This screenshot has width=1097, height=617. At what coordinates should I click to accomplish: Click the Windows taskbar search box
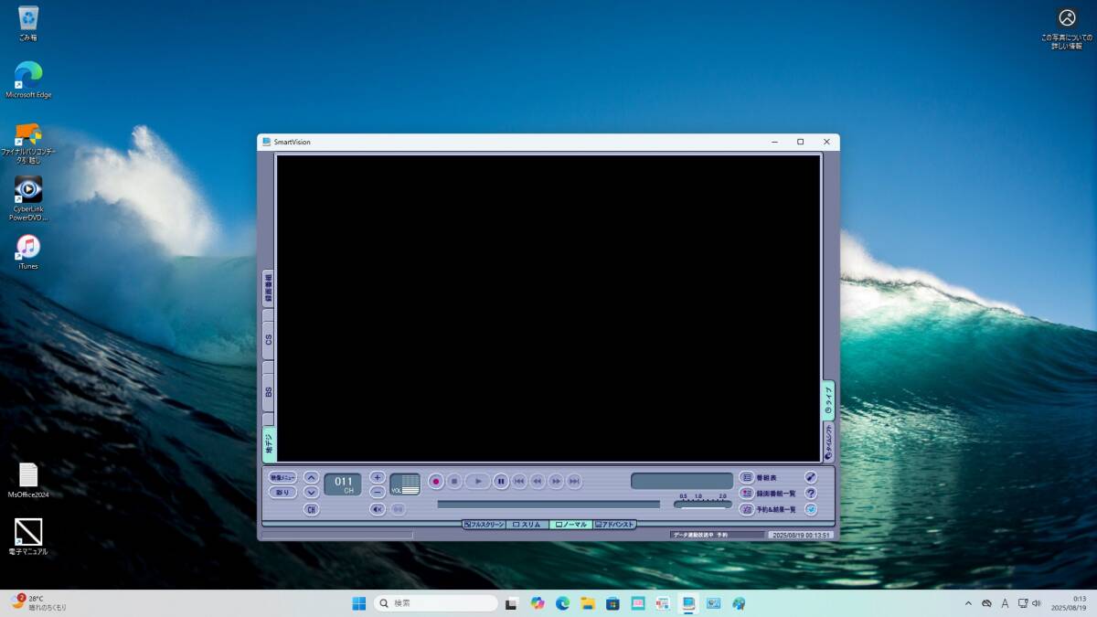tap(436, 603)
